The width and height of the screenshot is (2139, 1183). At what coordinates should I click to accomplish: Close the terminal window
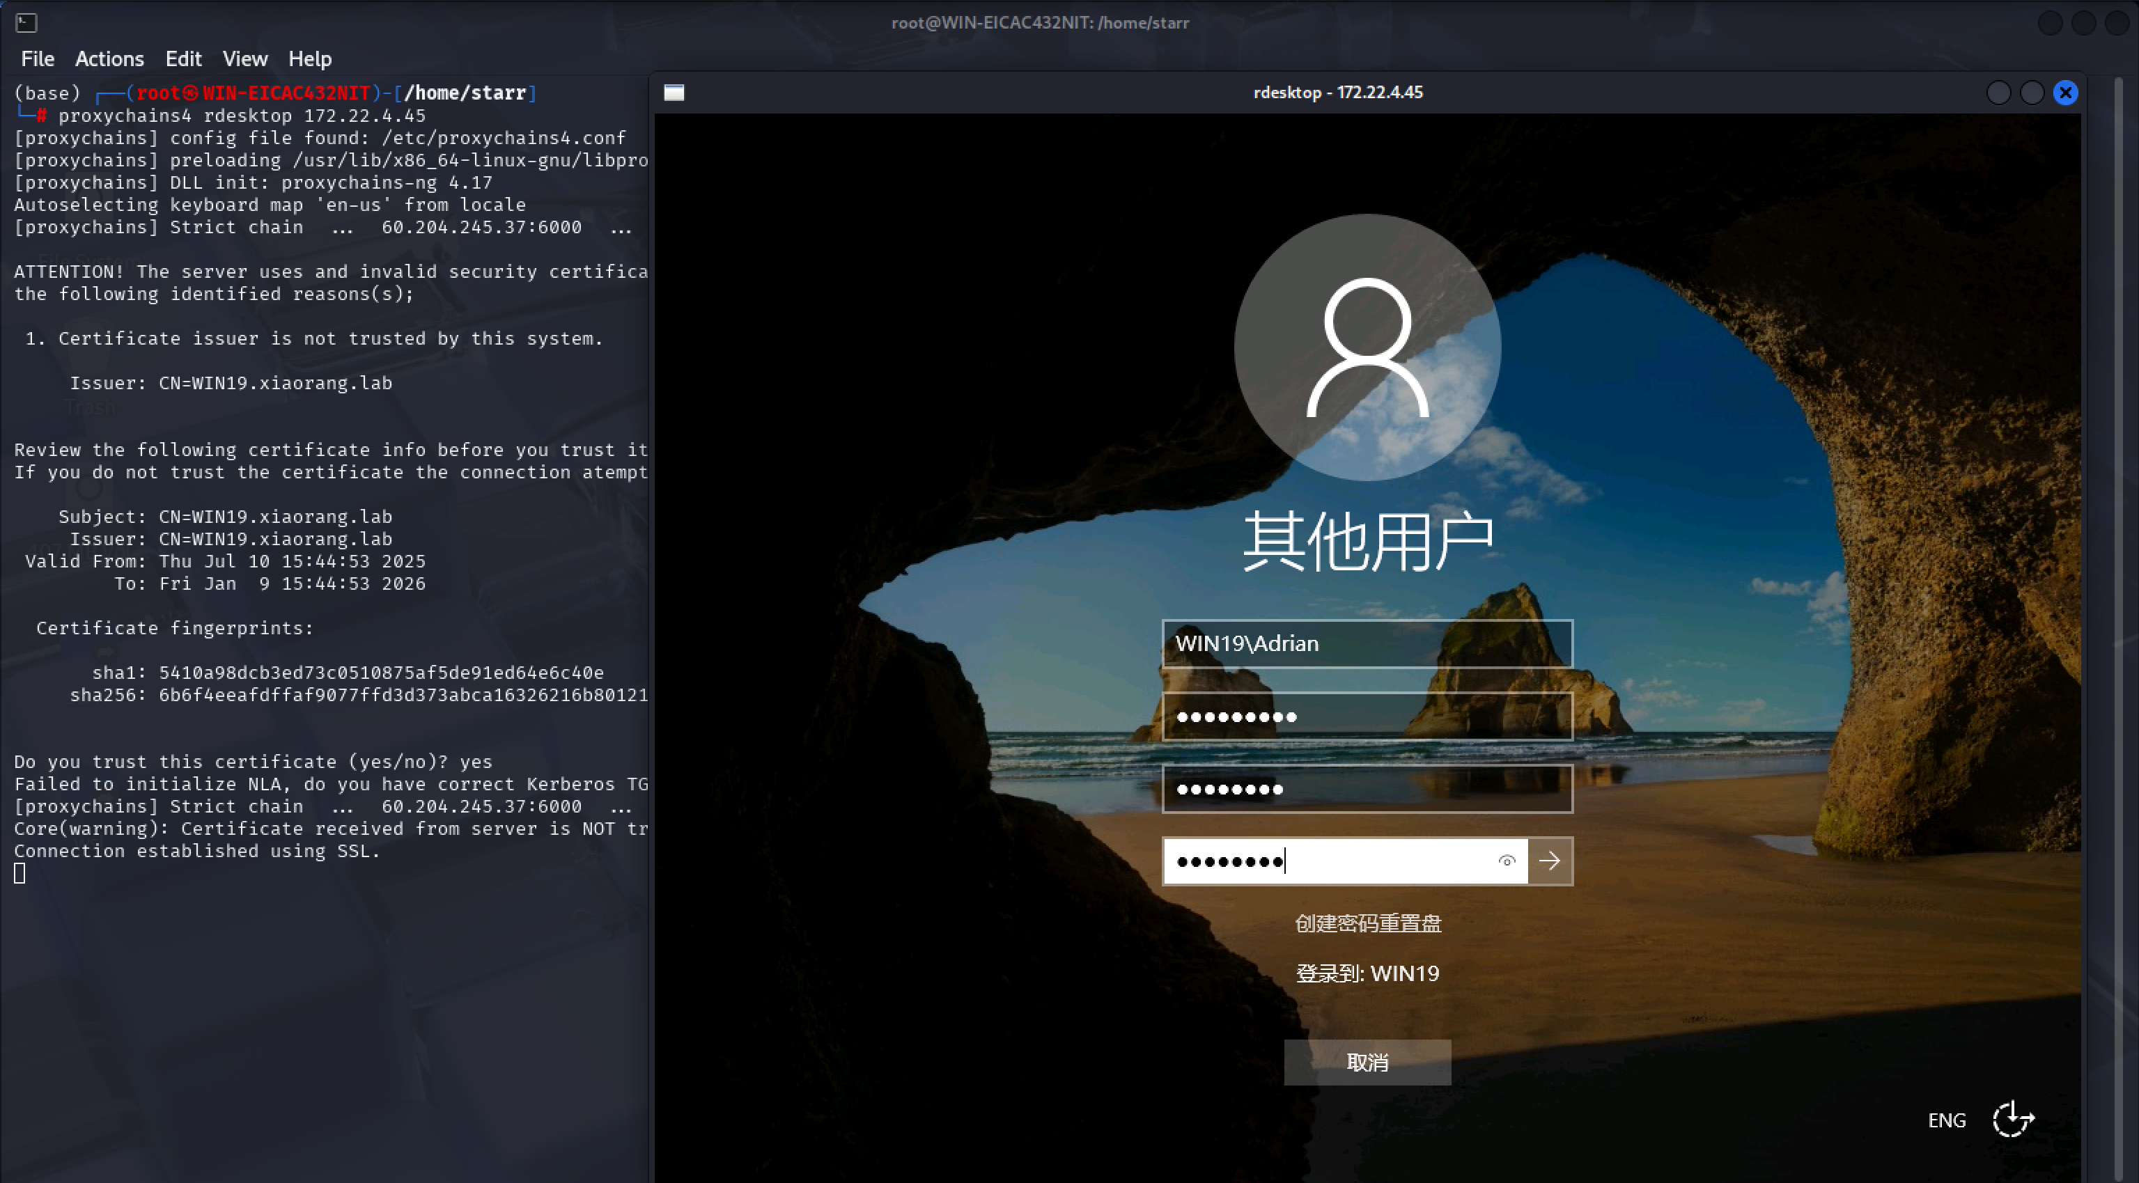tap(2117, 22)
